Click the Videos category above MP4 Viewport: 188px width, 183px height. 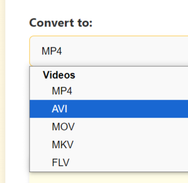59,75
